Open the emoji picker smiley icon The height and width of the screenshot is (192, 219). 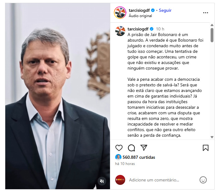(x=203, y=180)
